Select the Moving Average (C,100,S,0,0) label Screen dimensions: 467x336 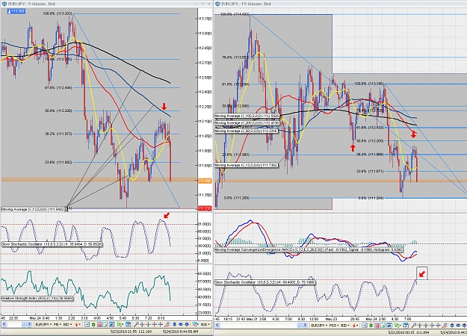(x=247, y=116)
